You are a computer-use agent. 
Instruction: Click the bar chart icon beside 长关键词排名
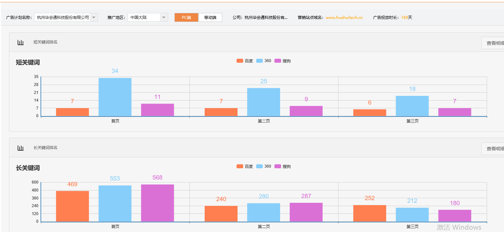[21, 148]
